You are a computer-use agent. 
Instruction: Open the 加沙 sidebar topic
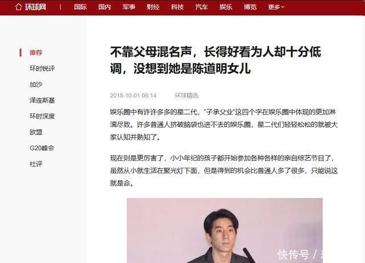point(36,84)
